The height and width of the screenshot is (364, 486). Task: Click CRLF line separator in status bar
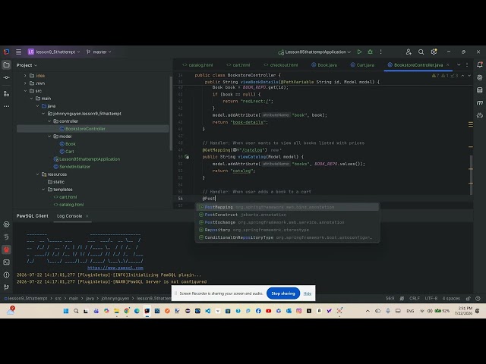pyautogui.click(x=414, y=298)
